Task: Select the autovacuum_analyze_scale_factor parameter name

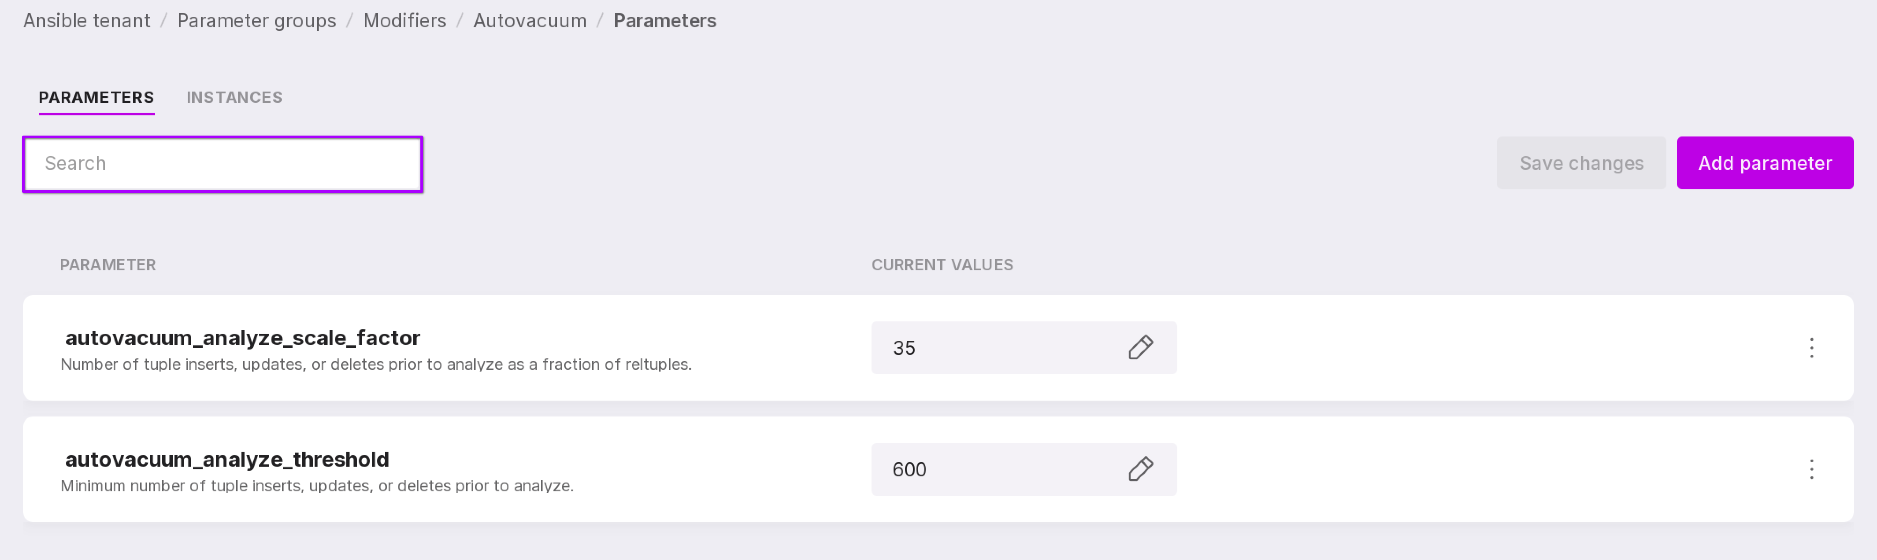Action: pos(243,338)
